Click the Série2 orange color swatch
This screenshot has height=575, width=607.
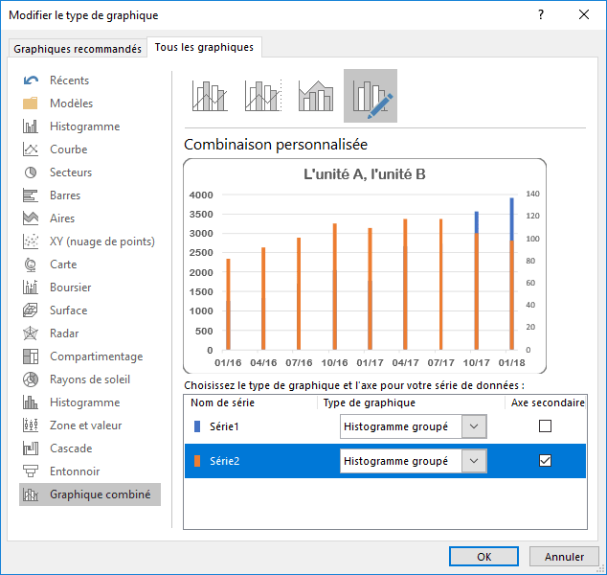click(x=197, y=461)
